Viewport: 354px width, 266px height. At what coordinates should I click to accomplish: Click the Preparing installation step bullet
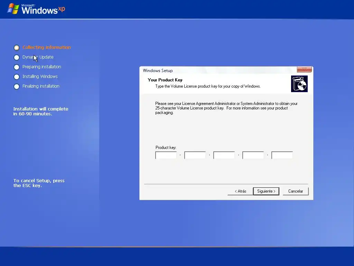tap(17, 67)
